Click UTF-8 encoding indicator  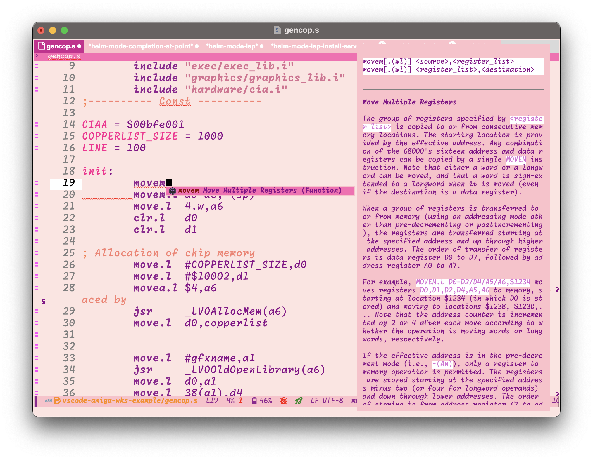(x=333, y=400)
